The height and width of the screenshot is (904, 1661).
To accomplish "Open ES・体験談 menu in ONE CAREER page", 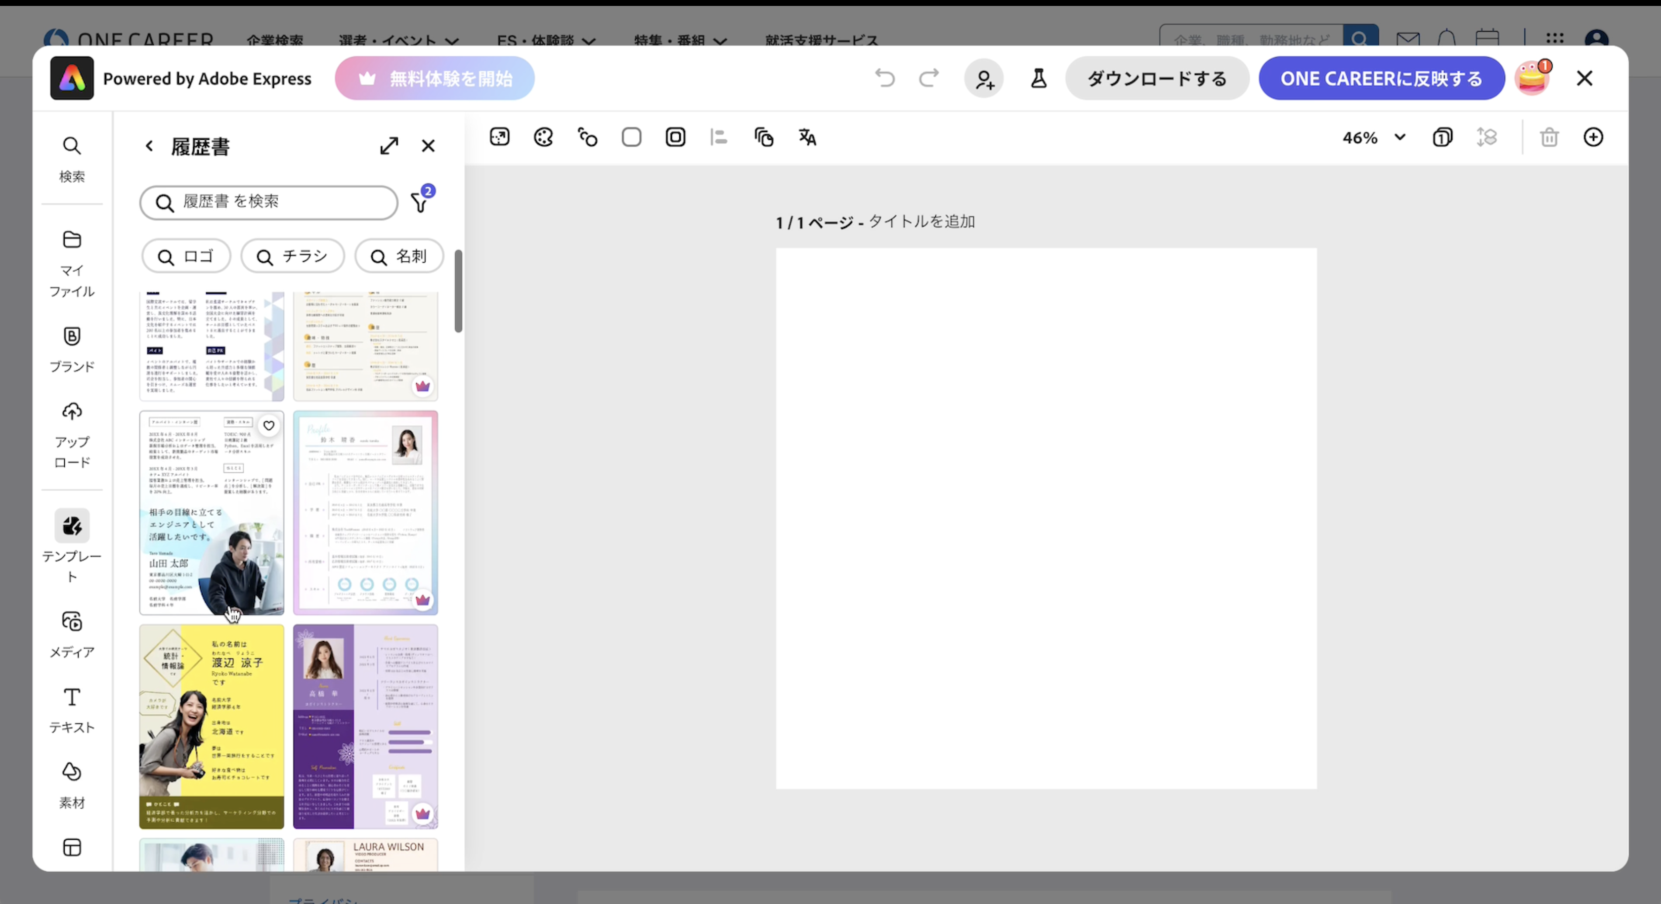I will [545, 40].
